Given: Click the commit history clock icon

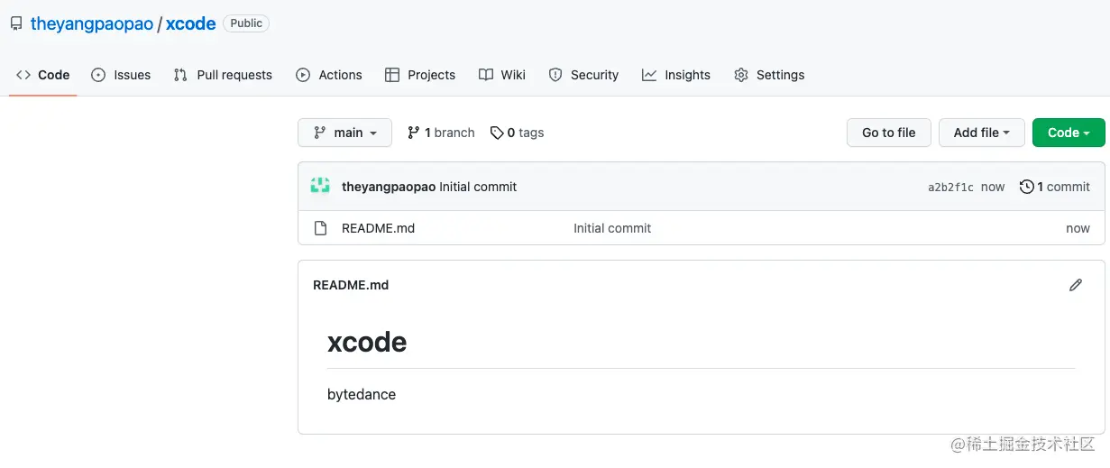Looking at the screenshot, I should coord(1026,187).
